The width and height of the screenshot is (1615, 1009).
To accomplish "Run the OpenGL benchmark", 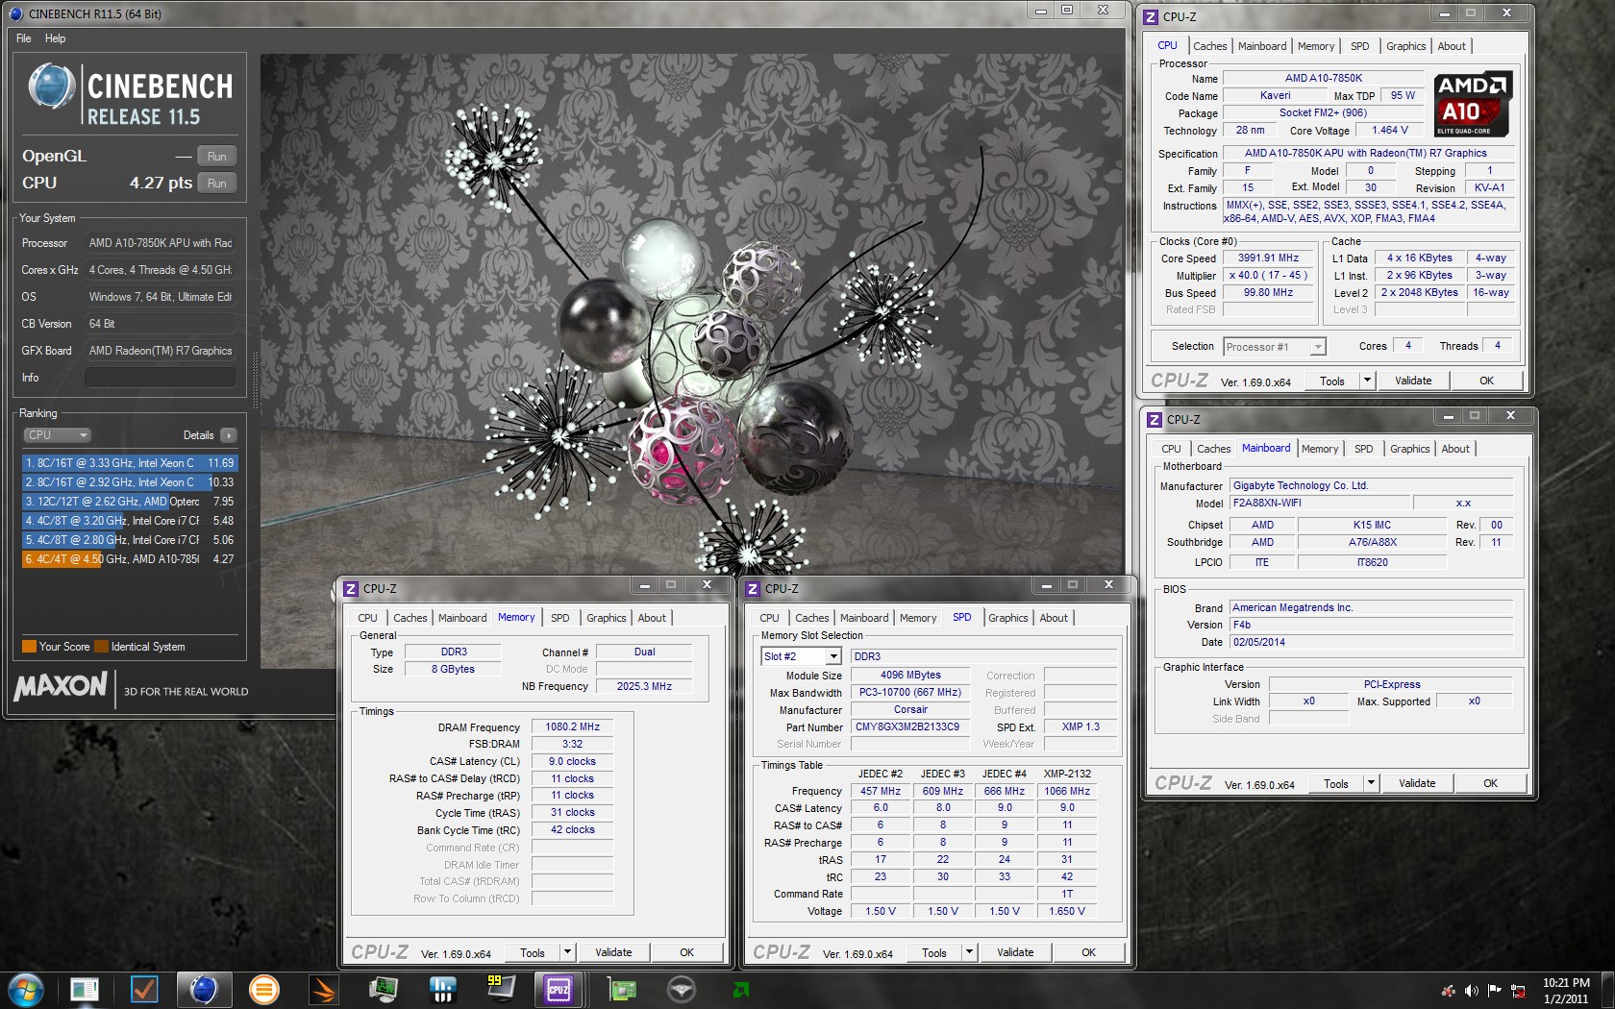I will (x=216, y=157).
